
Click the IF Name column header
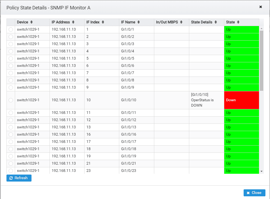[x=136, y=22]
